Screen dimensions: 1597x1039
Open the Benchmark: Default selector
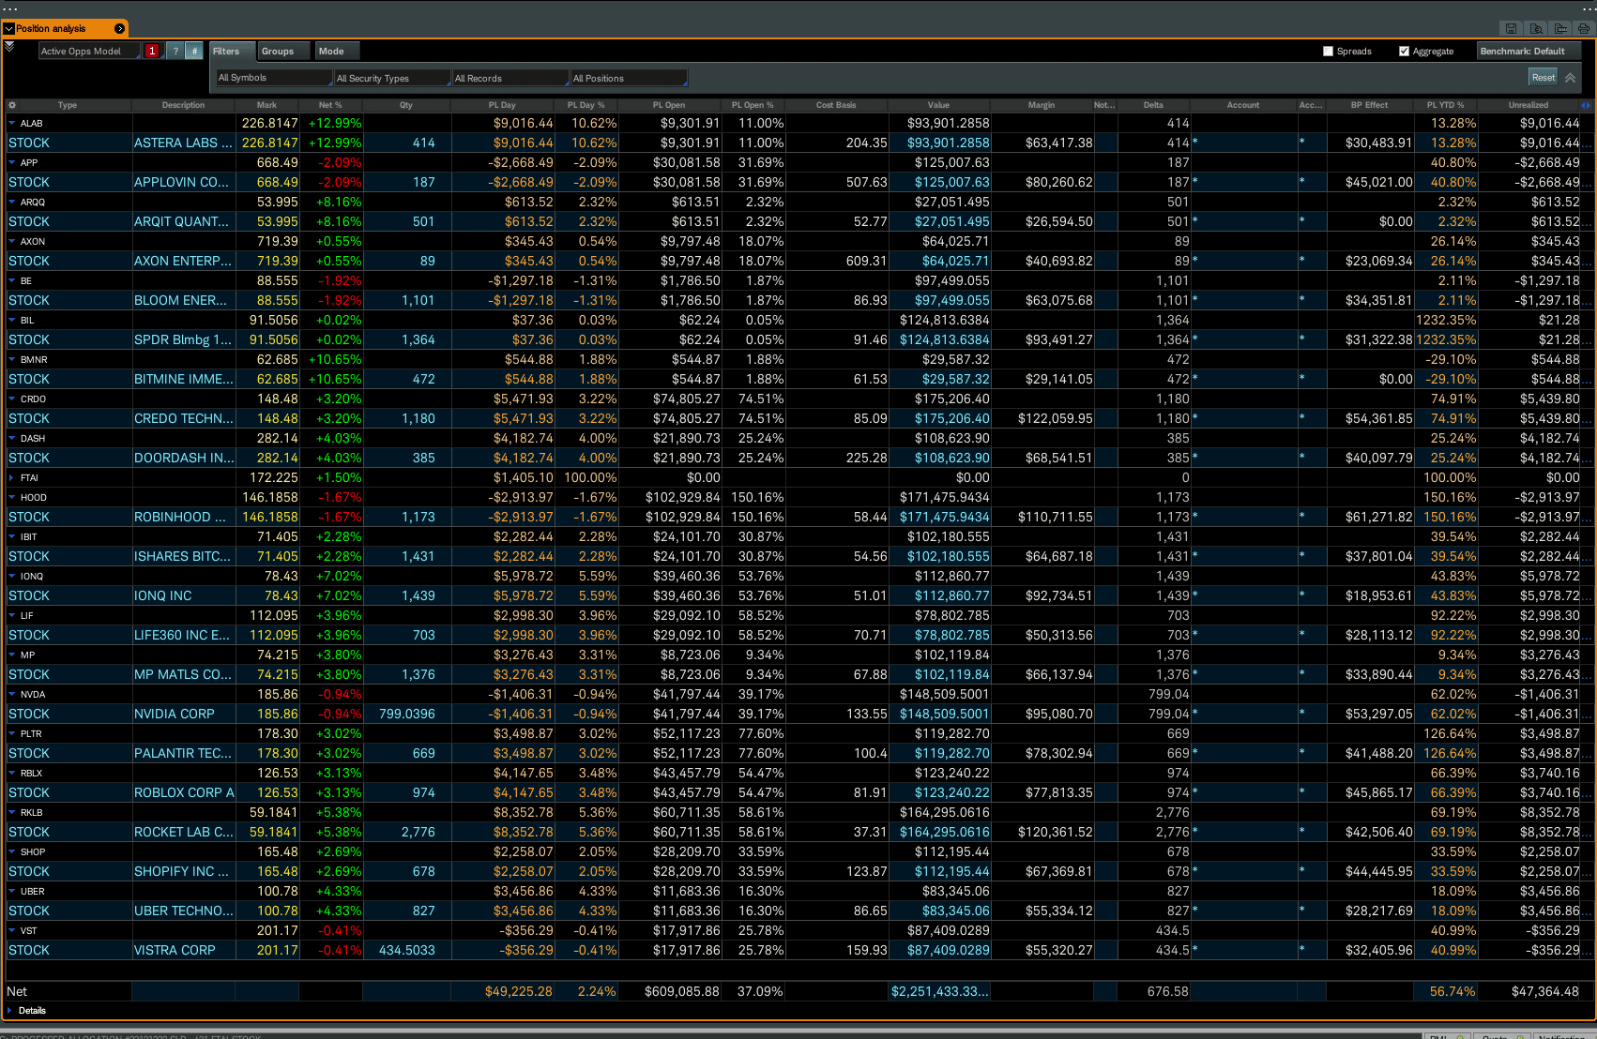coord(1529,52)
